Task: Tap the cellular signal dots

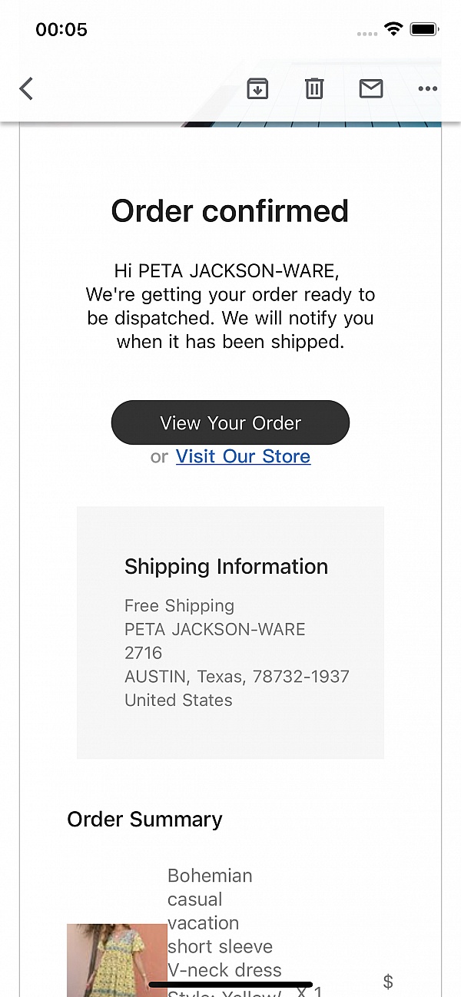Action: coord(367,34)
